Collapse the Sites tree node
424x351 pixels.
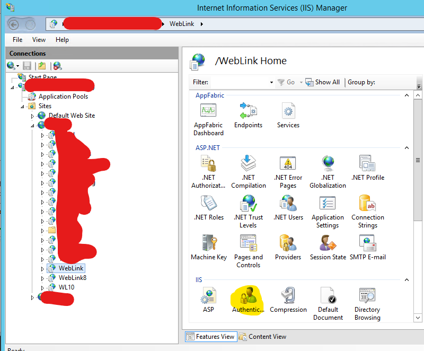point(22,107)
